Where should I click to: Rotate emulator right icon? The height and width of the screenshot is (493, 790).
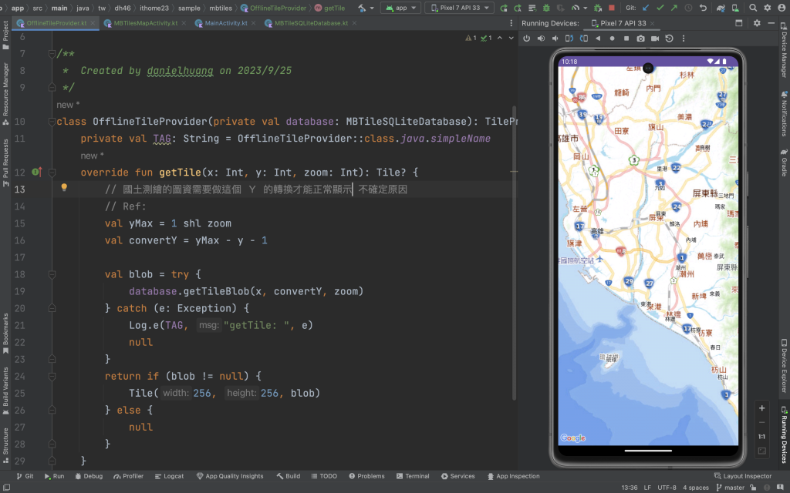[x=584, y=39]
